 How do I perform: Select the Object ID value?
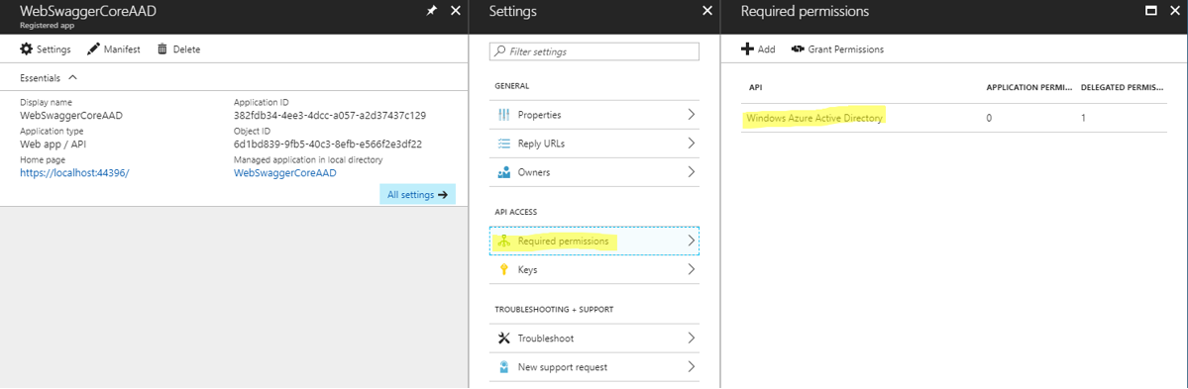coord(328,144)
